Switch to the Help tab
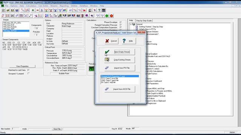Image resolution: width=241 pixels, height=135 pixels. tap(131, 20)
